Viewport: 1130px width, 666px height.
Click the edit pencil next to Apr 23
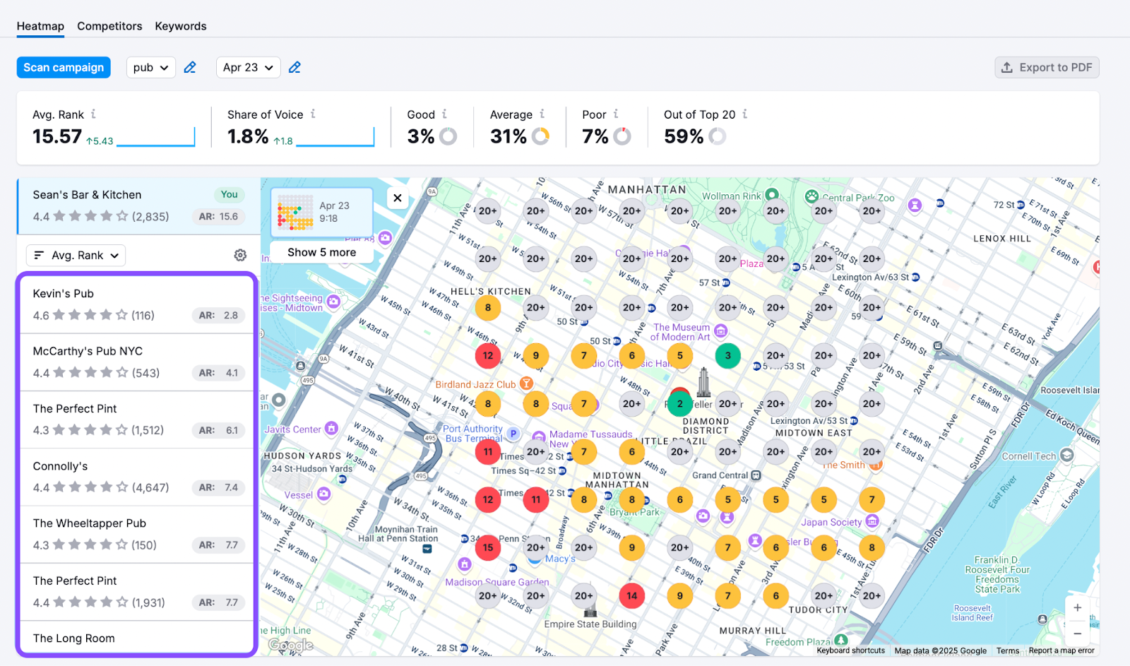(x=295, y=68)
